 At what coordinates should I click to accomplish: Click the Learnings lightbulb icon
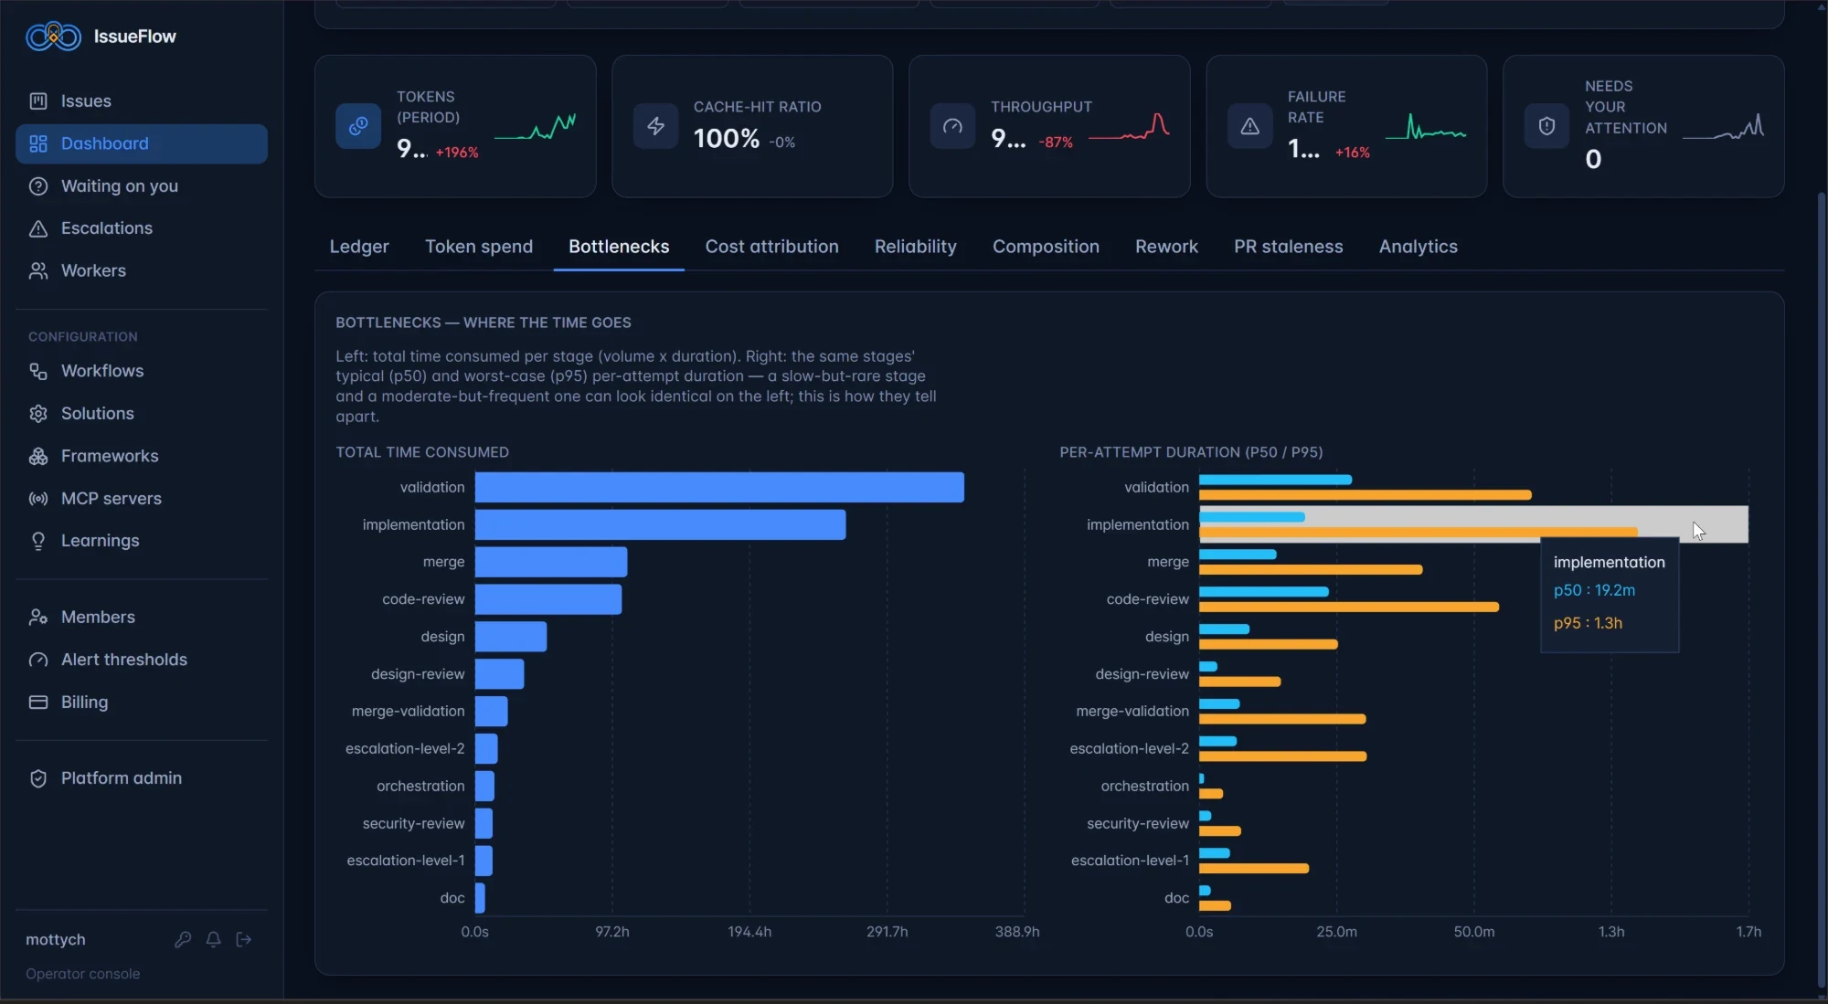pyautogui.click(x=38, y=541)
